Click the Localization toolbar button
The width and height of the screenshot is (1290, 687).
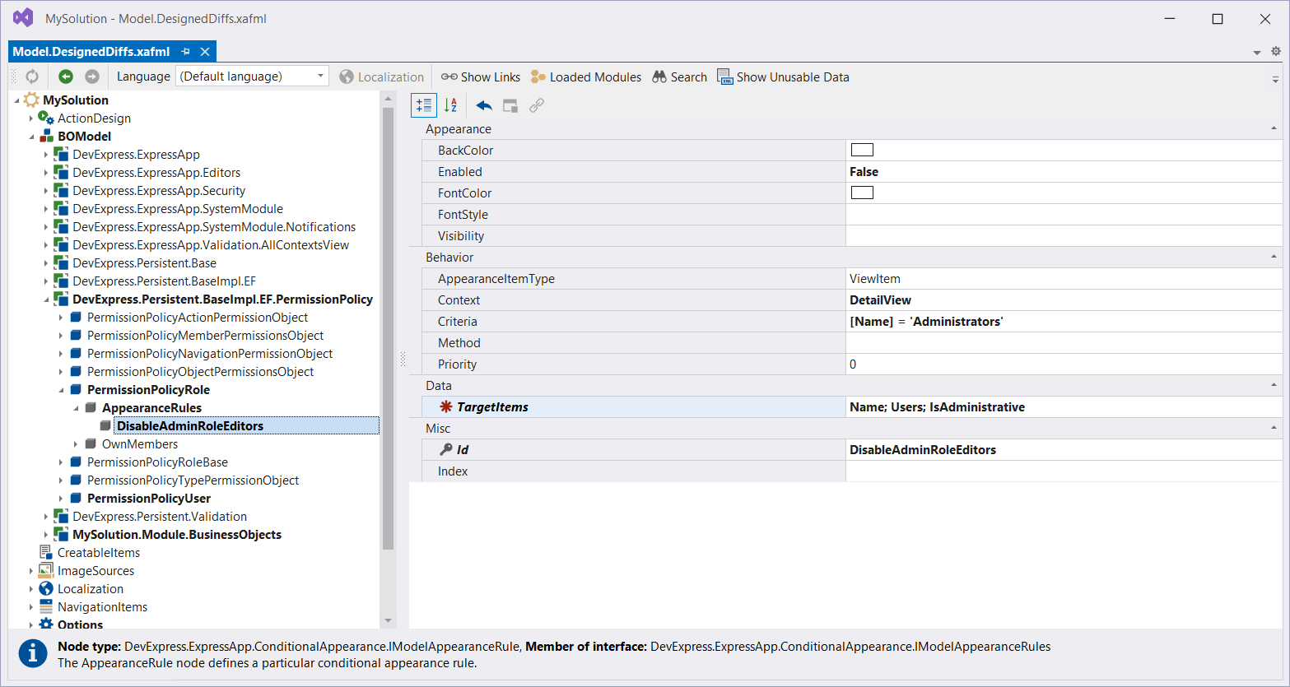[382, 77]
